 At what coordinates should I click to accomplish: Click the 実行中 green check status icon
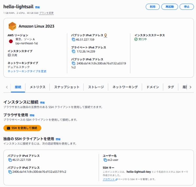coord(136,39)
